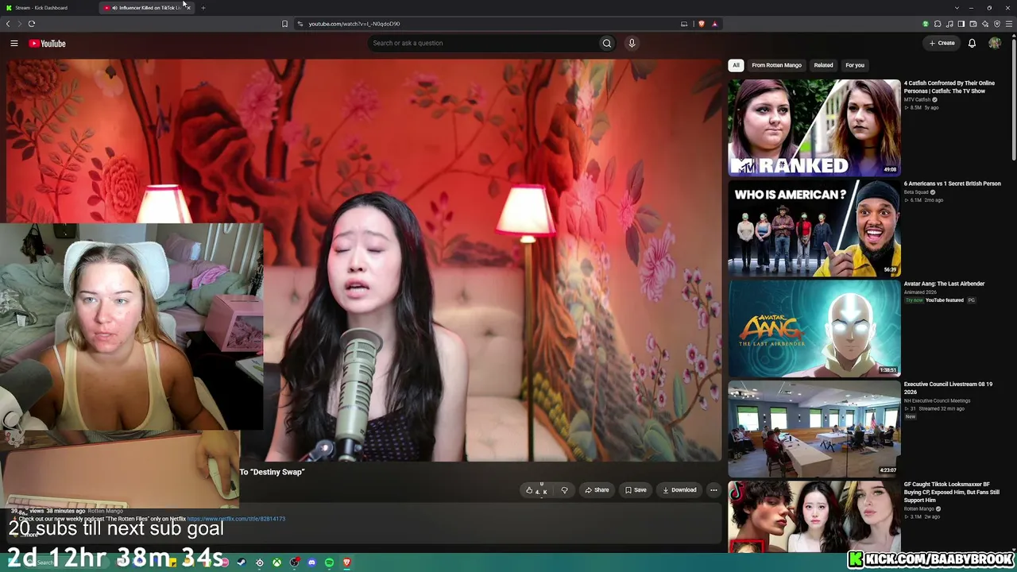Dislike the video with thumbs down

pos(564,490)
